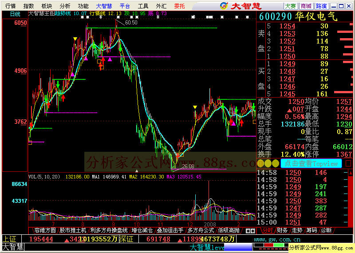This screenshot has width=355, height=253.
Task: Click the red square icon right of Topview
Action: click(348, 163)
